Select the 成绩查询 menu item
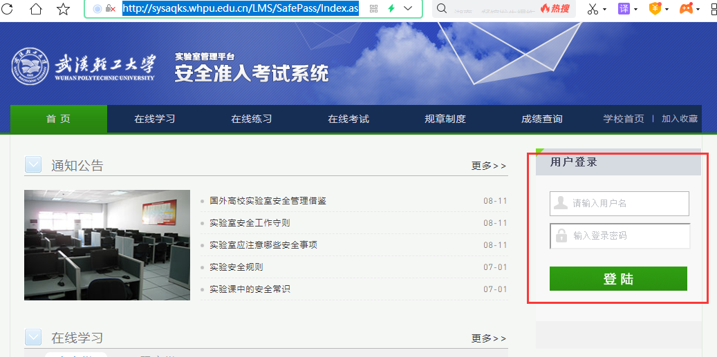The width and height of the screenshot is (717, 357). point(542,119)
